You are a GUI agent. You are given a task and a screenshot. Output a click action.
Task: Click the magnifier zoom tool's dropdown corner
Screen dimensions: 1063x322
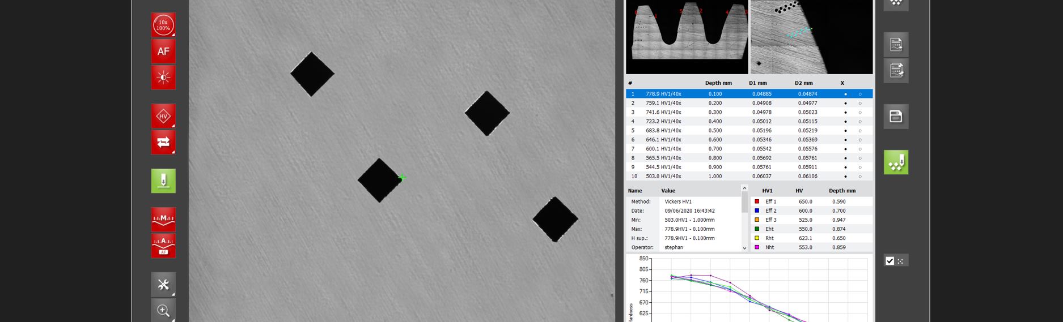pos(173,320)
